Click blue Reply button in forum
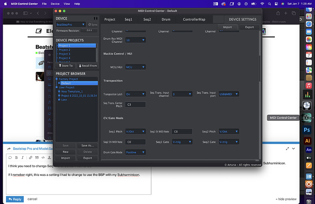The height and width of the screenshot is (204, 315). (x=15, y=199)
